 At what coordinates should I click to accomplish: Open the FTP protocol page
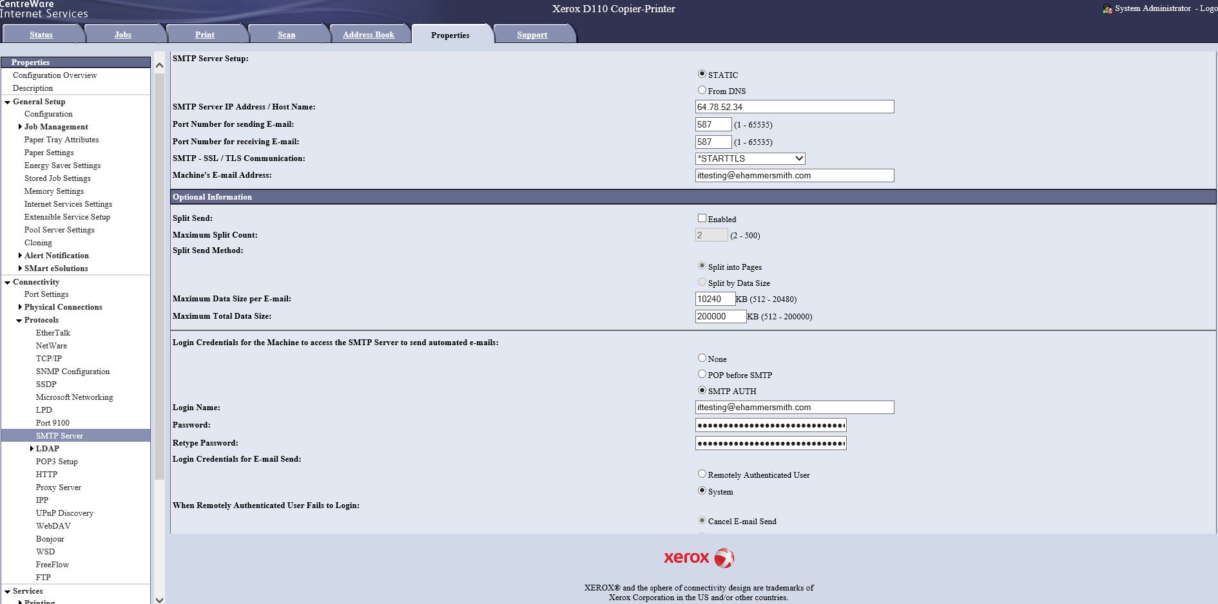43,578
